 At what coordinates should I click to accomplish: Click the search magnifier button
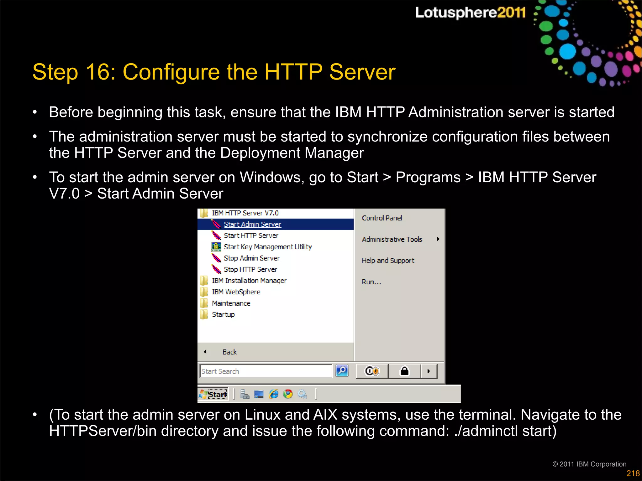point(342,371)
